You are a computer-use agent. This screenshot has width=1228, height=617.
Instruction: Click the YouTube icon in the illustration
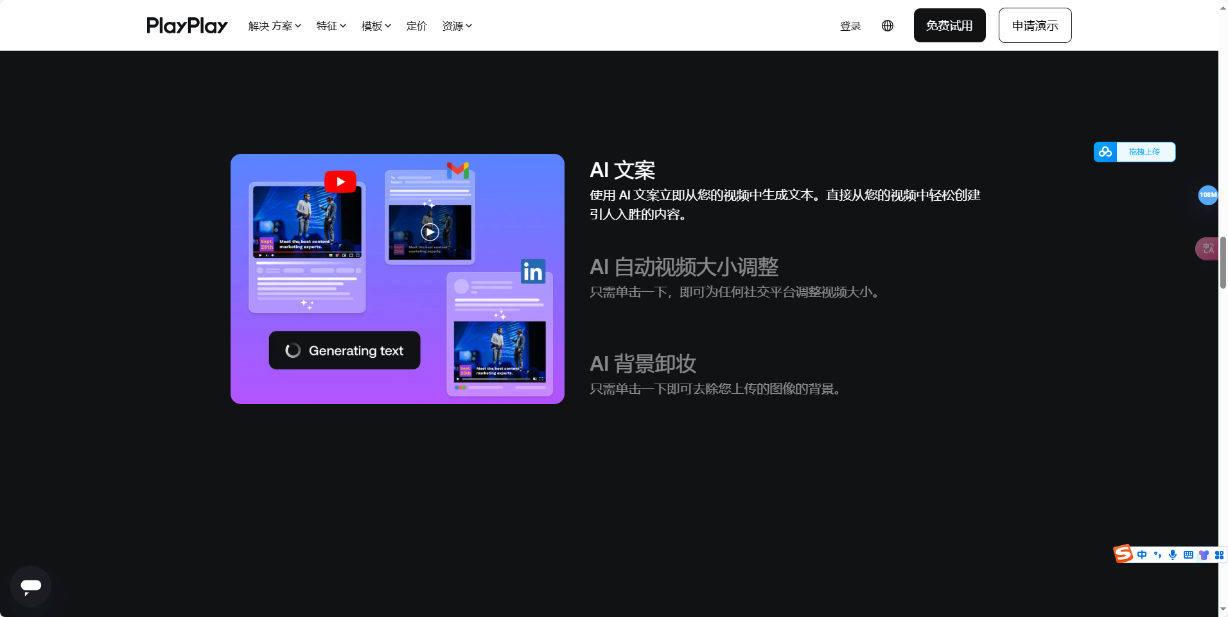340,182
